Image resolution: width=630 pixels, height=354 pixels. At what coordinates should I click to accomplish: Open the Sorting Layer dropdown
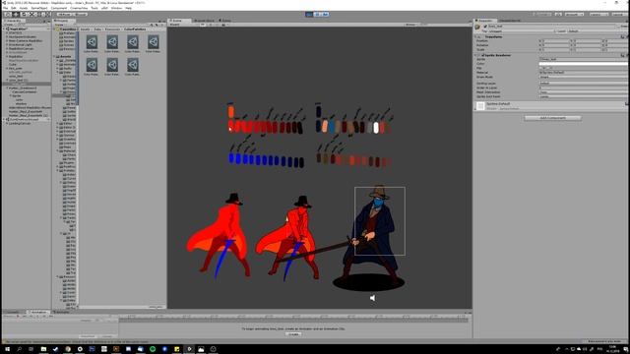tap(584, 83)
